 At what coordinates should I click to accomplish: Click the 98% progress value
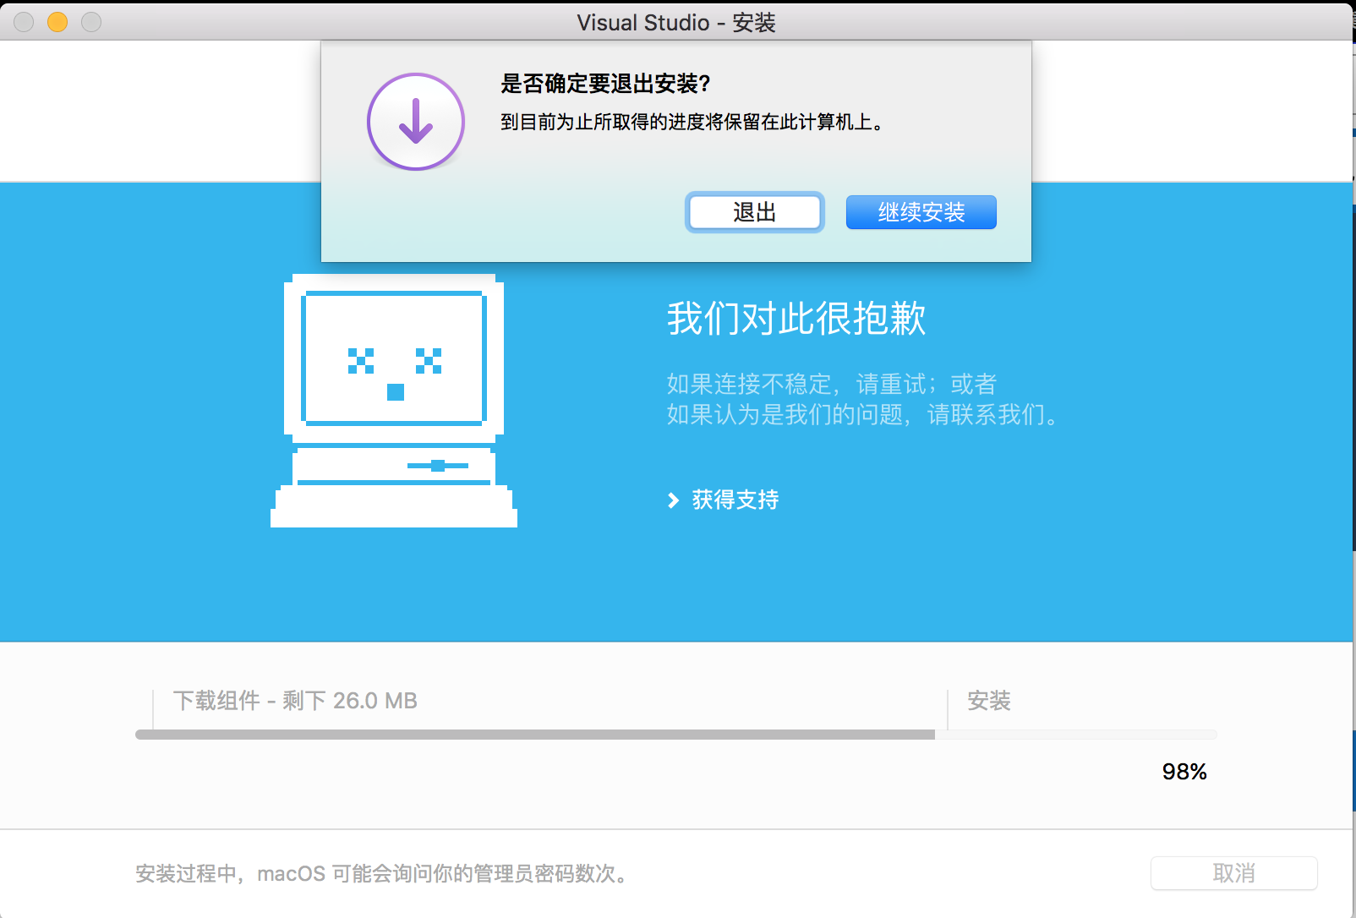pyautogui.click(x=1184, y=772)
